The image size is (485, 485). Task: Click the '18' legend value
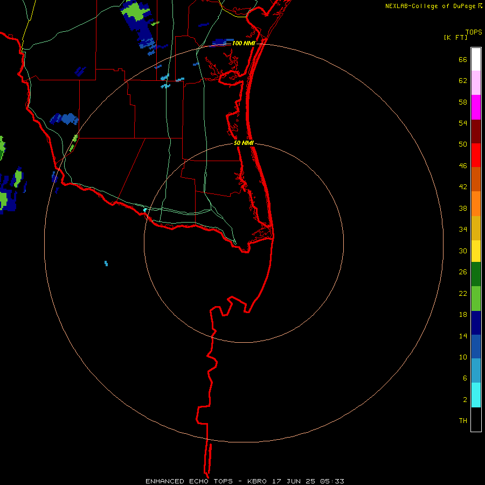tap(463, 315)
